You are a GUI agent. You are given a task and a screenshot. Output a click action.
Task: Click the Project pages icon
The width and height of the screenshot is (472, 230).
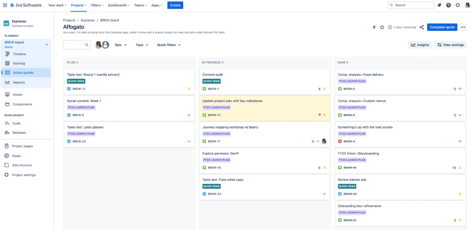pyautogui.click(x=6, y=146)
